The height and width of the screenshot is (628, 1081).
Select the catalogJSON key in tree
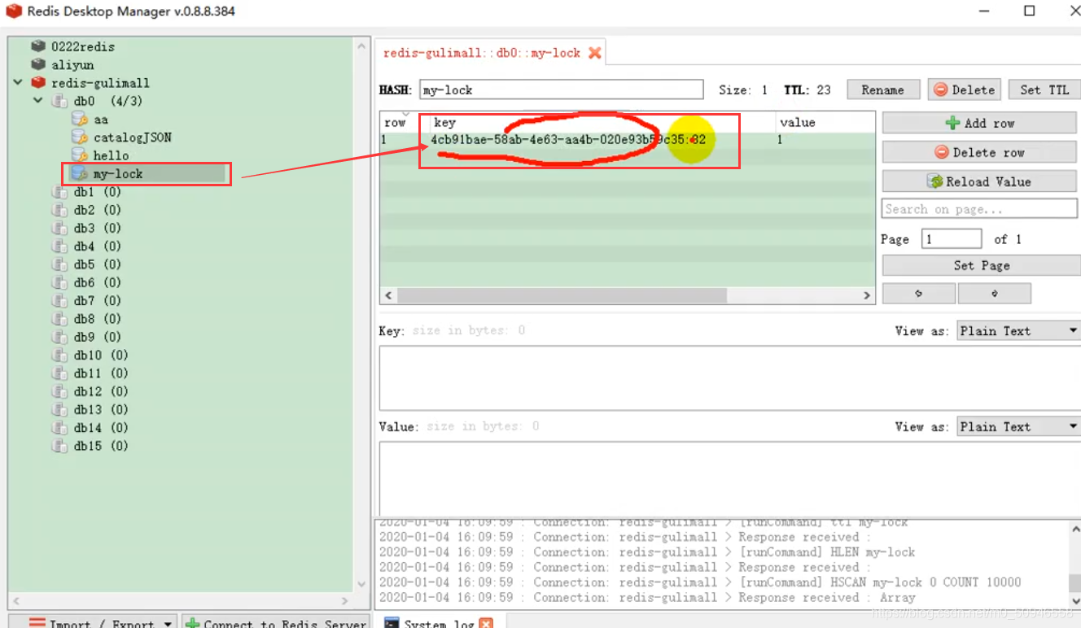pyautogui.click(x=132, y=137)
